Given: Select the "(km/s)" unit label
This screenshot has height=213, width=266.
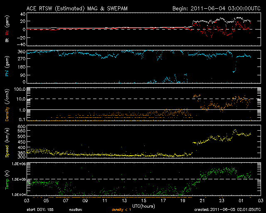Looking at the screenshot, I should point(7,136).
